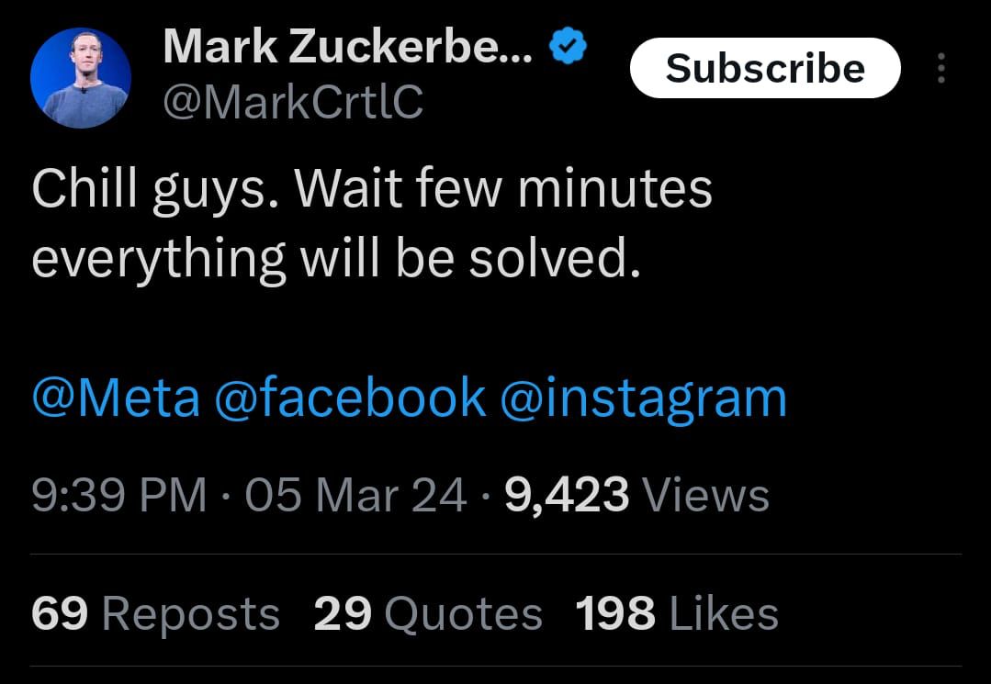Show the 29 Quotes list

point(427,614)
